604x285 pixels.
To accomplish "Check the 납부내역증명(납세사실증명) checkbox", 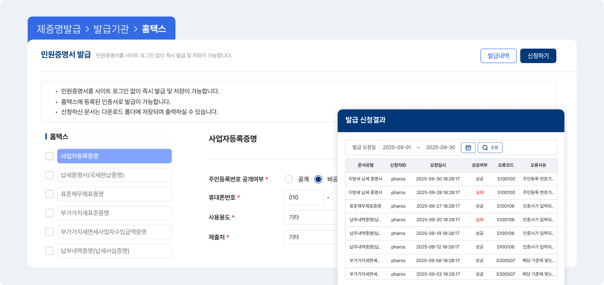I will pyautogui.click(x=49, y=251).
